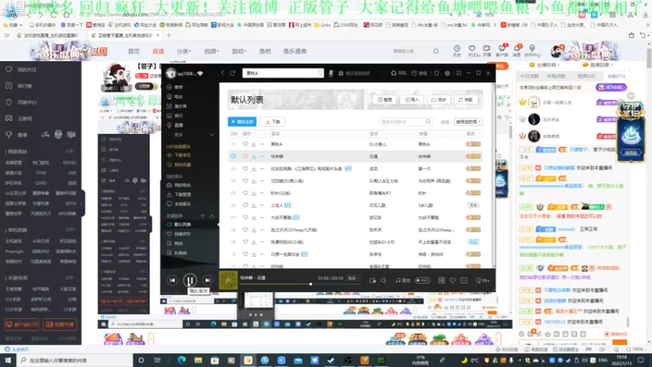Image resolution: width=652 pixels, height=367 pixels.
Task: Open play queue list showing 99+
Action: [x=482, y=281]
